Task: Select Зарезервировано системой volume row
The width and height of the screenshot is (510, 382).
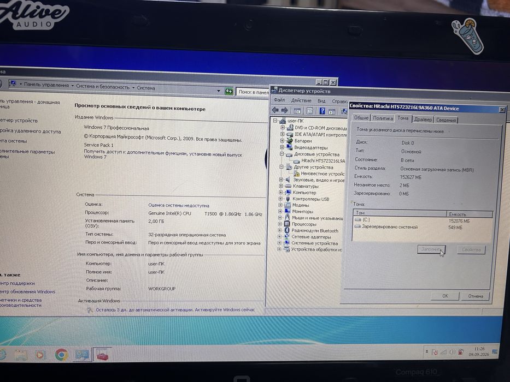Action: coord(423,227)
